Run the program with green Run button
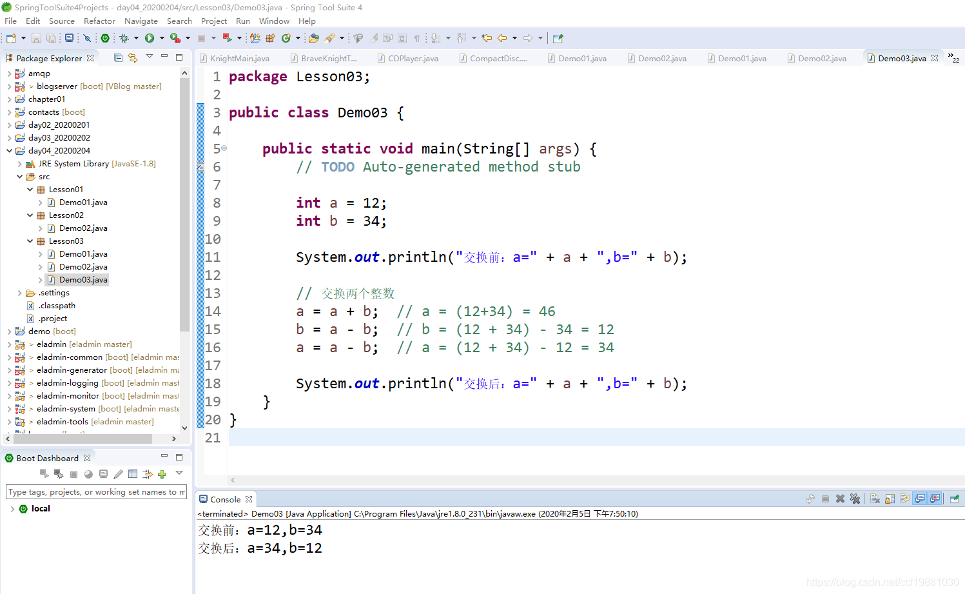Screen dimensions: 965x594 tap(150, 38)
